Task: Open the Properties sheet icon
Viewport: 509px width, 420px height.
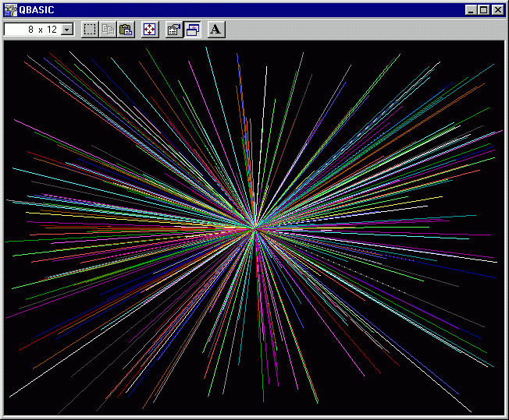Action: click(174, 30)
